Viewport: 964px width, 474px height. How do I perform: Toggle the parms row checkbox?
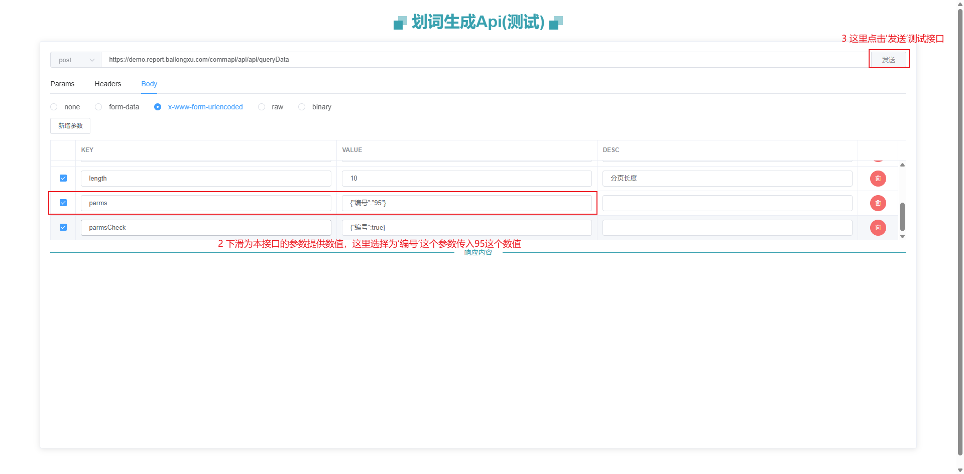(x=63, y=203)
